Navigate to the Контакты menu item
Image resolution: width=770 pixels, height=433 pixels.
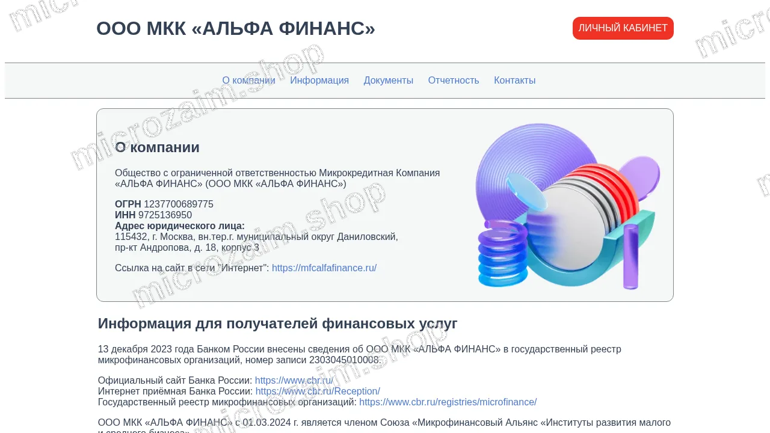[x=514, y=81]
